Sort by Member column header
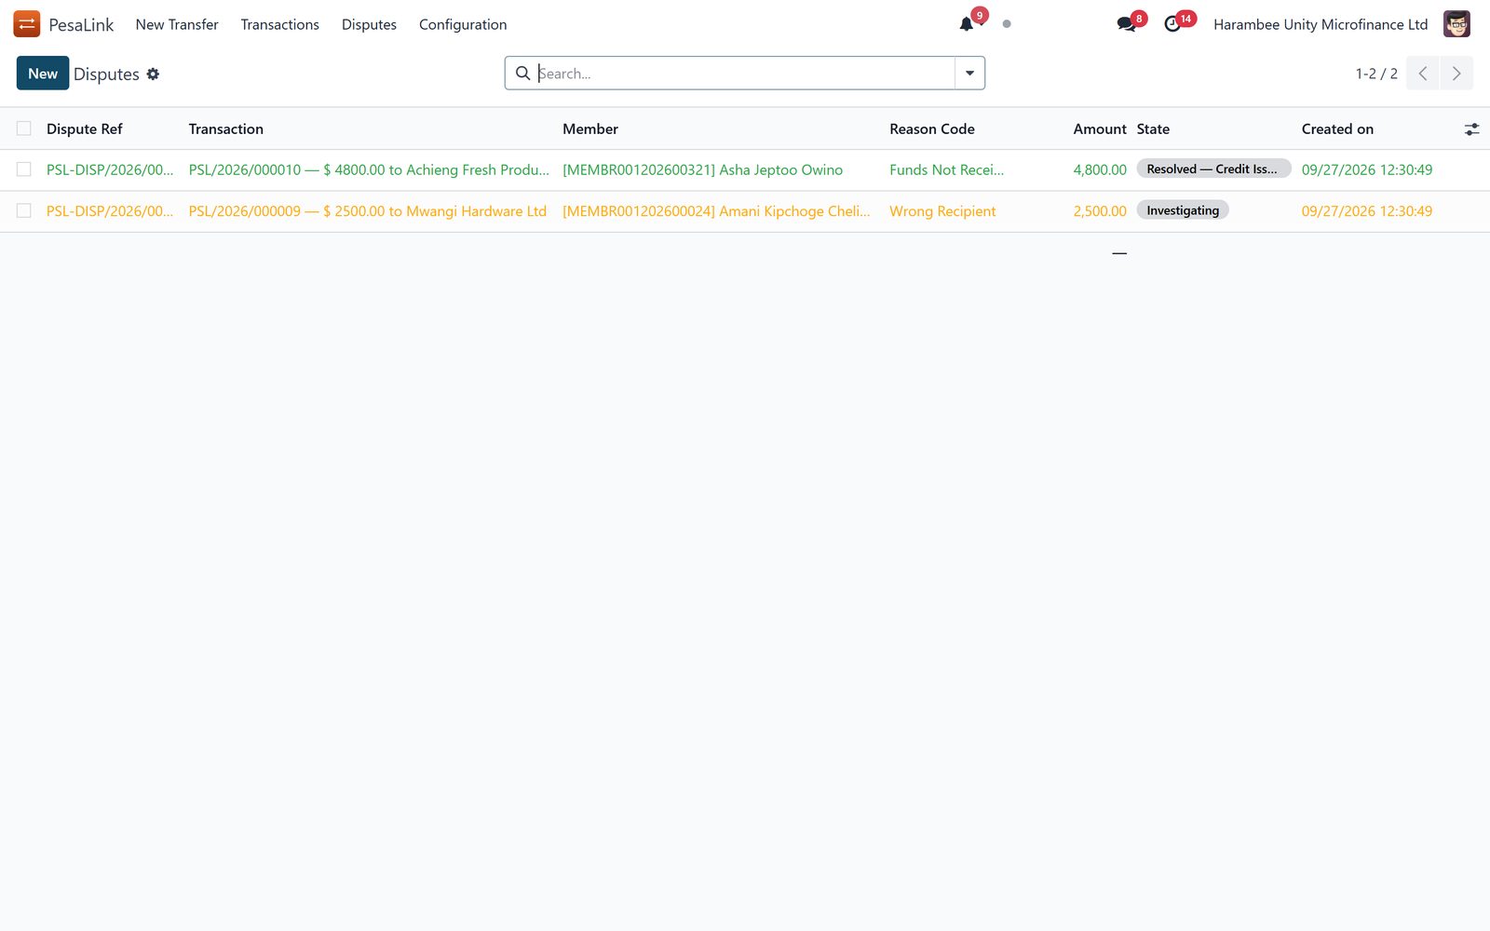 [x=590, y=128]
